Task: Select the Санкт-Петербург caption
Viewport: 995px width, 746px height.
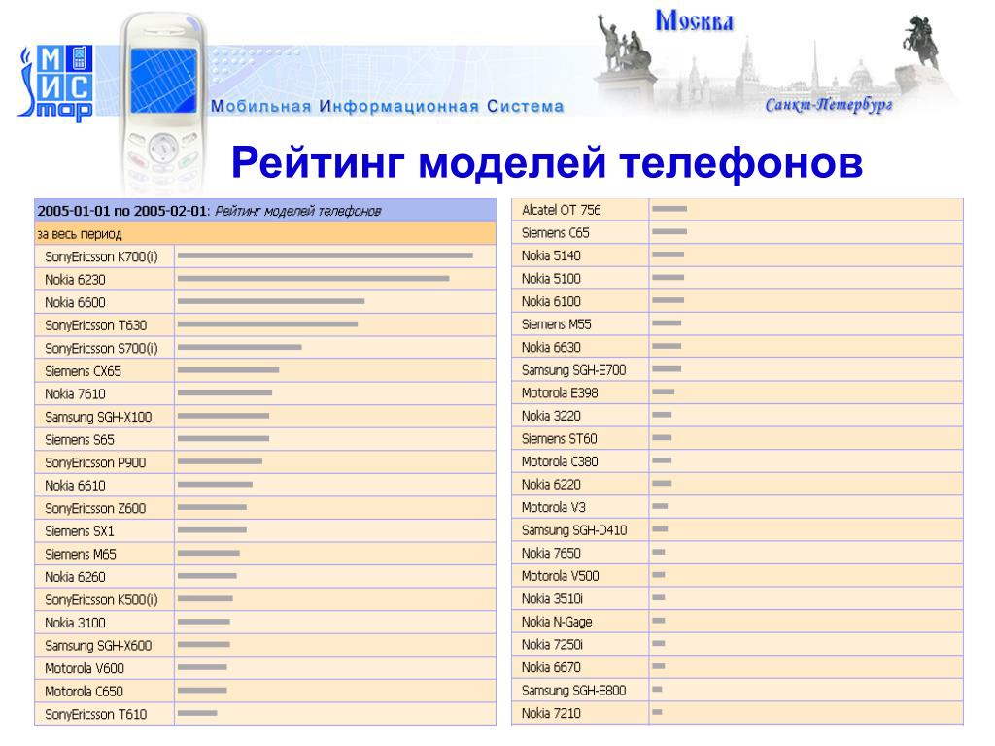Action: tap(829, 105)
